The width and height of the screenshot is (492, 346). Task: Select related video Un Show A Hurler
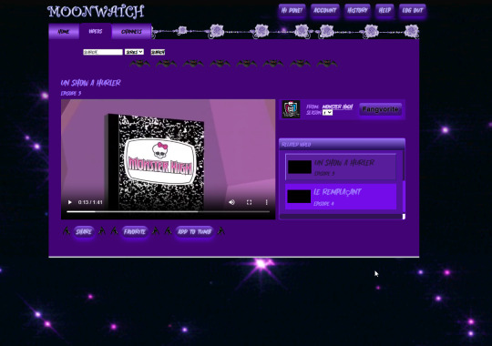click(x=341, y=168)
